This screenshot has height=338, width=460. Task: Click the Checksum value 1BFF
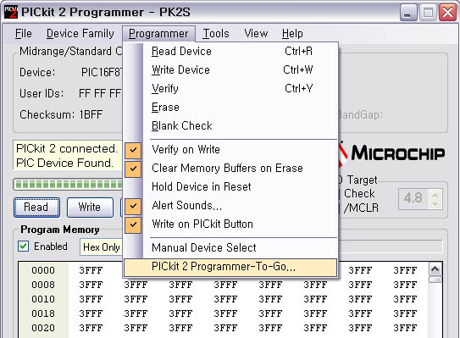coord(91,114)
